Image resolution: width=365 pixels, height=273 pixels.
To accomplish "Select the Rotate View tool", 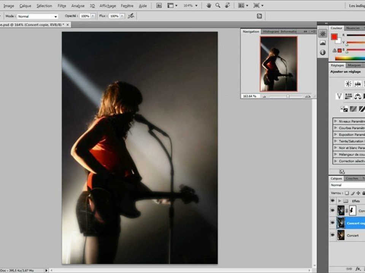I will click(x=227, y=6).
